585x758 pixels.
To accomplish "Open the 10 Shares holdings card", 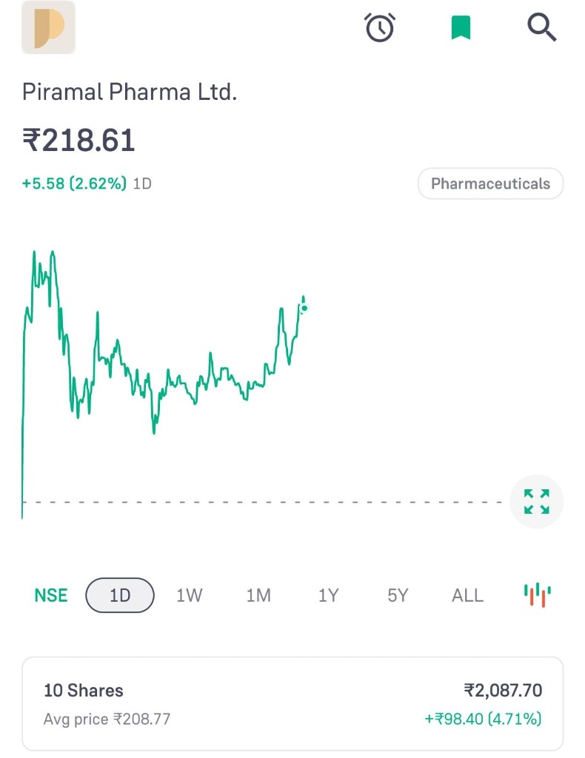I will click(x=292, y=703).
